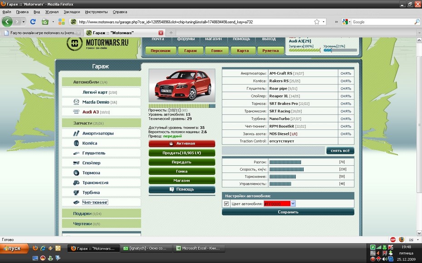Click the Прочность durability bar under the car

tap(182, 106)
